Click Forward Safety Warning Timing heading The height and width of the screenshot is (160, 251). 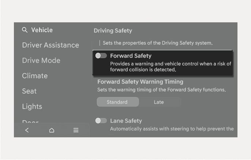point(140,82)
